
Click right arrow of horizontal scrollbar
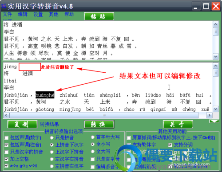(210, 115)
